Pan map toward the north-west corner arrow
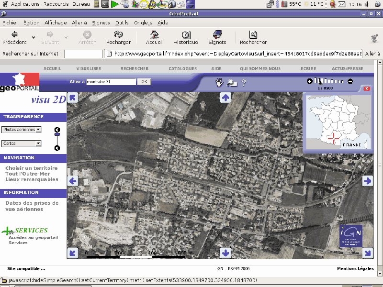The image size is (383, 287). pos(73,98)
